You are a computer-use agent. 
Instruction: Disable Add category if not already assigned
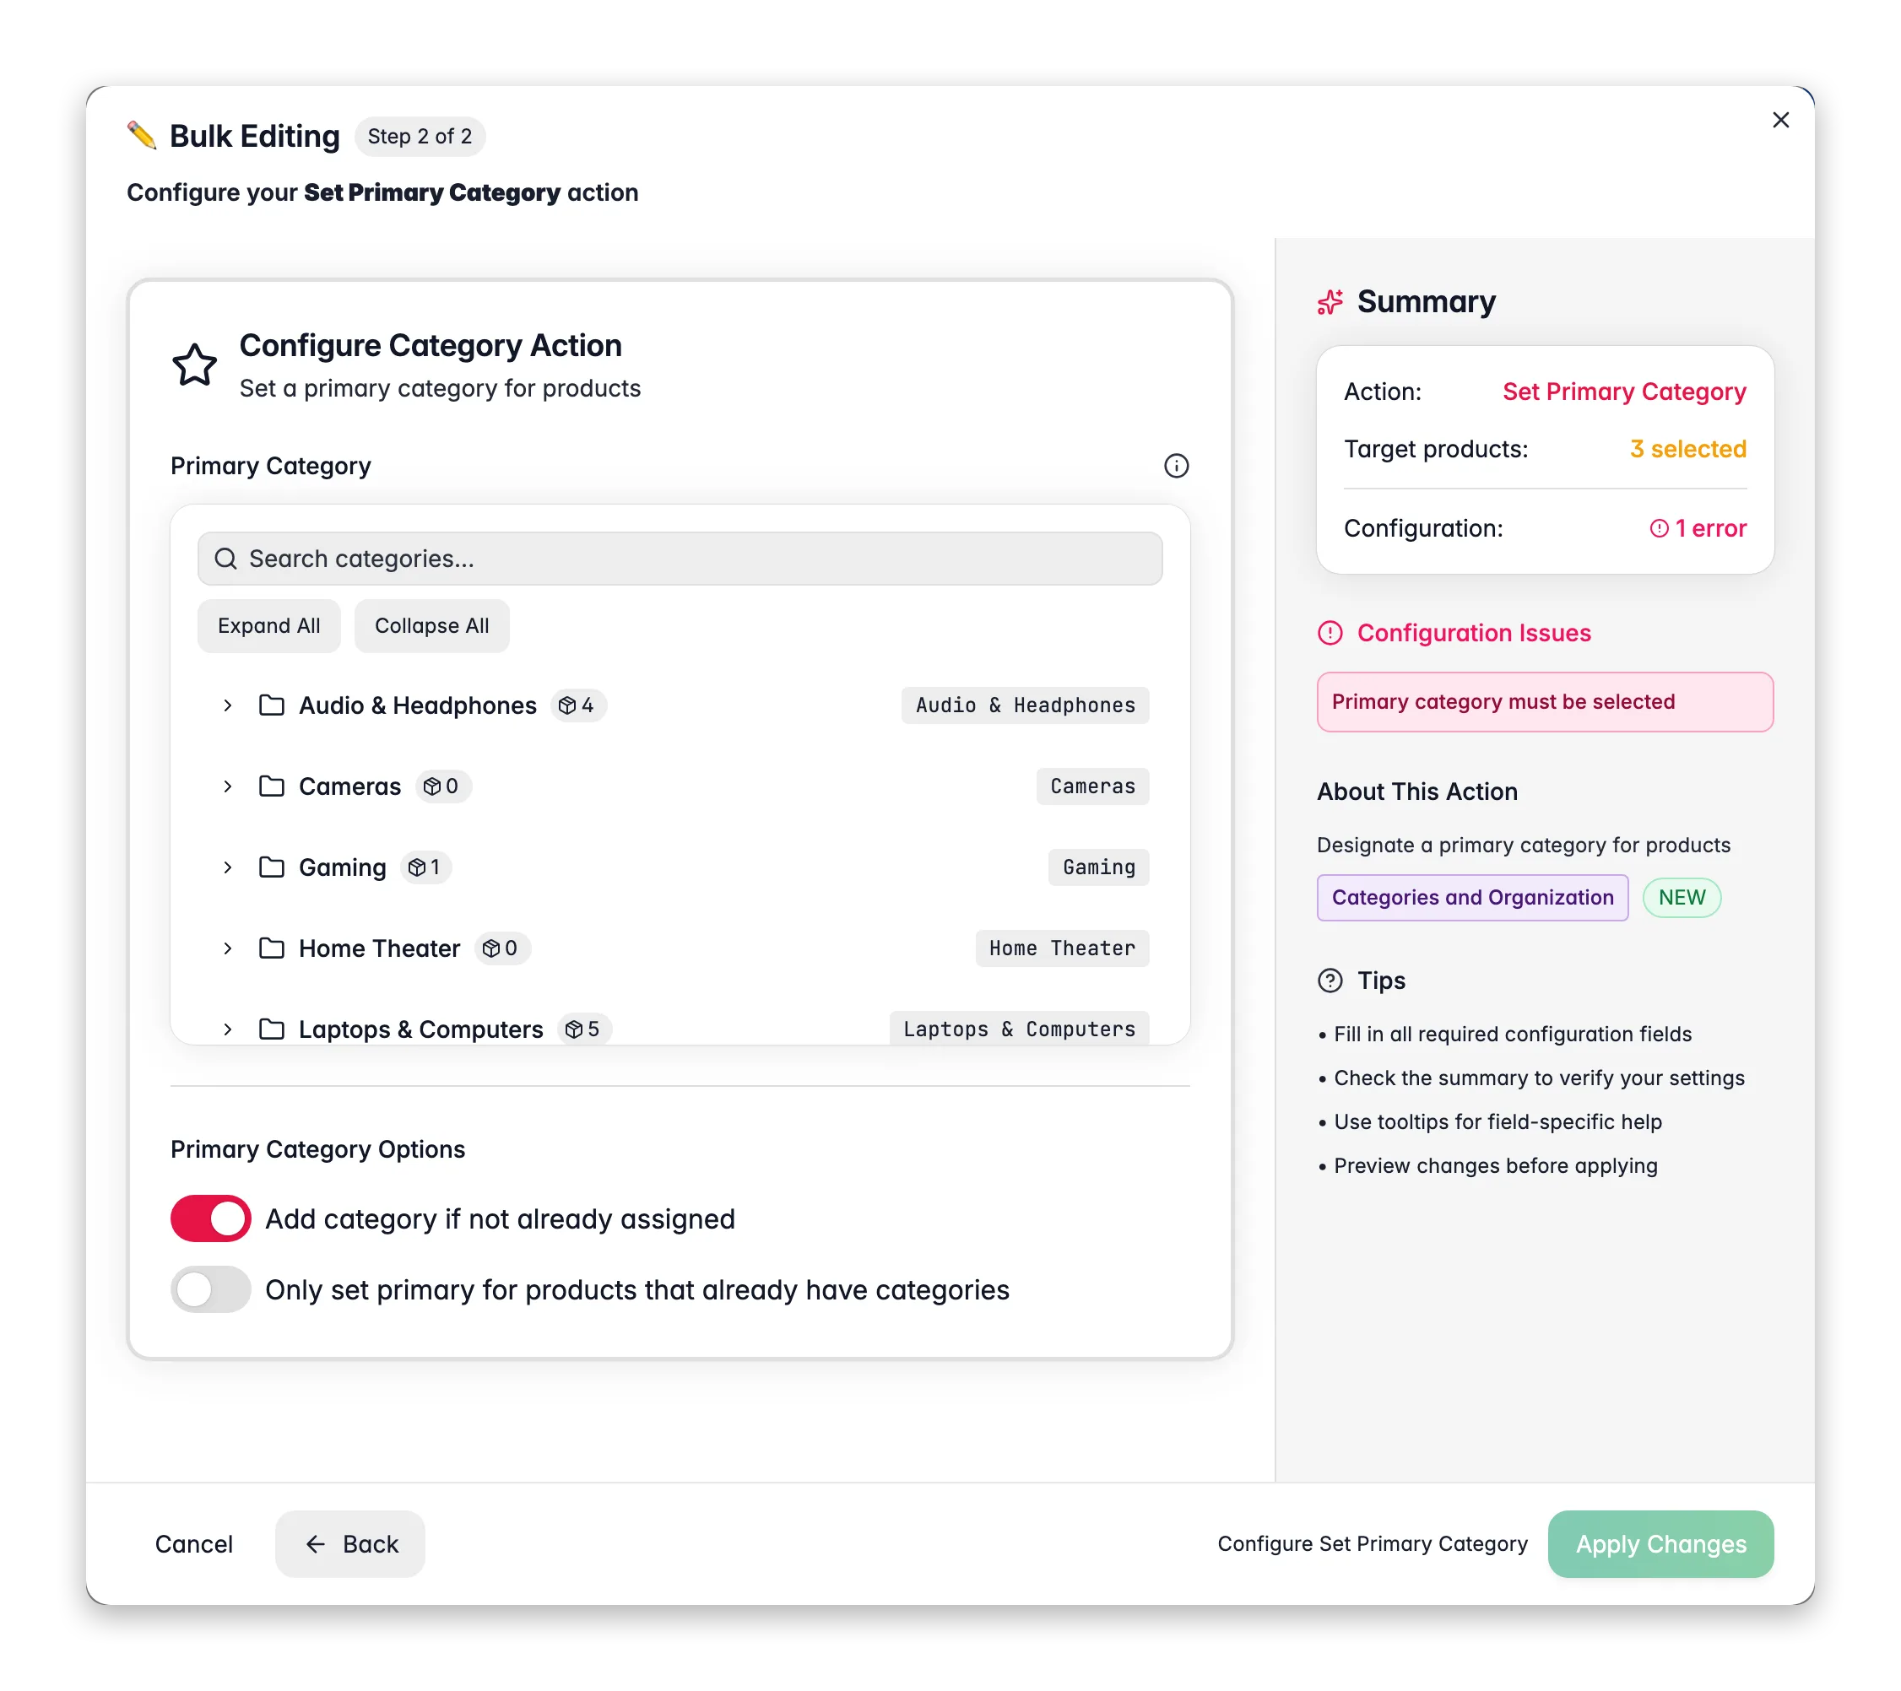click(210, 1218)
